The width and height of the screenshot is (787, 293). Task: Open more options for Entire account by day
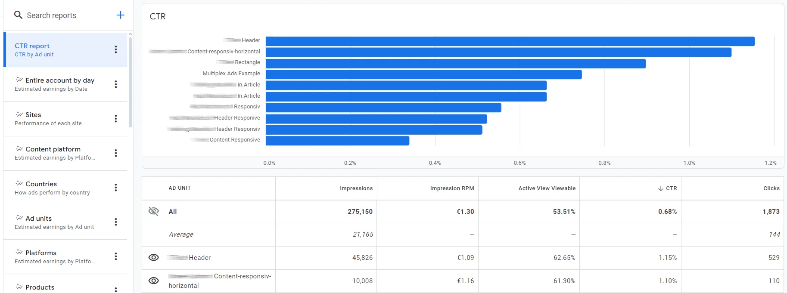[115, 84]
